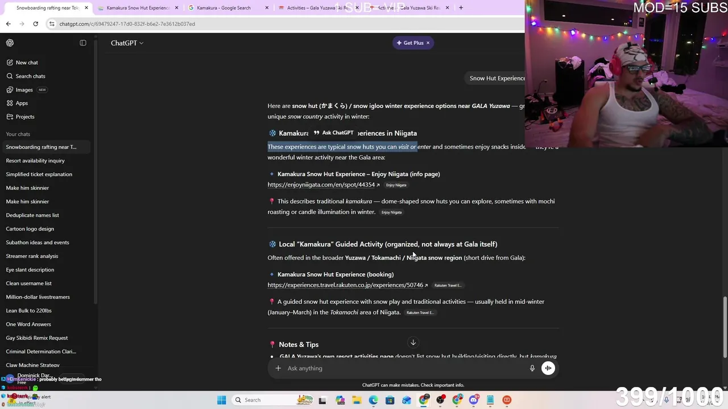Close the Kamakura Google Search tab
The width and height of the screenshot is (728, 409).
tap(267, 7)
